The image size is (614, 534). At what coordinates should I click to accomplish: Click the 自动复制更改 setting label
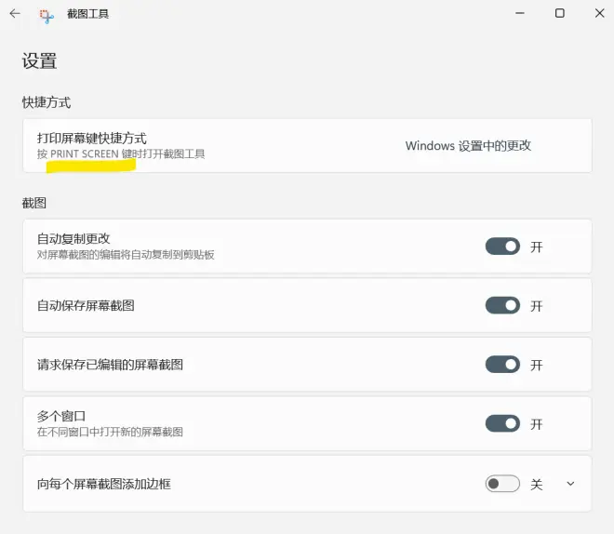[x=73, y=238]
